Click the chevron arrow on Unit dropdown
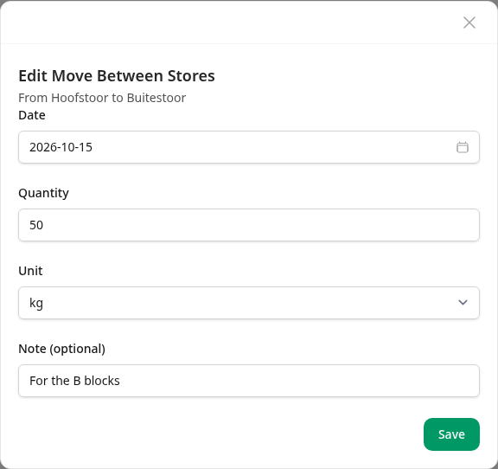Image resolution: width=498 pixels, height=469 pixels. click(x=463, y=302)
